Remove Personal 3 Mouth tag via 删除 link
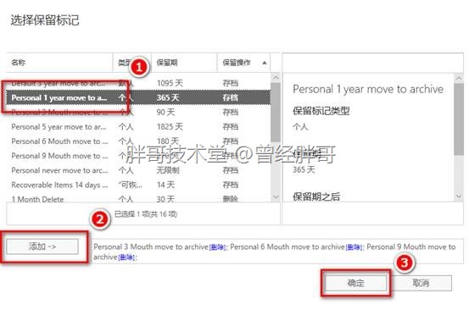469x310 pixels. 217,247
